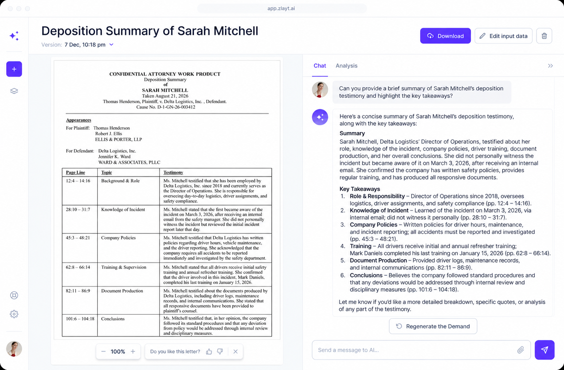Create new item with plus button
564x370 pixels.
[14, 69]
